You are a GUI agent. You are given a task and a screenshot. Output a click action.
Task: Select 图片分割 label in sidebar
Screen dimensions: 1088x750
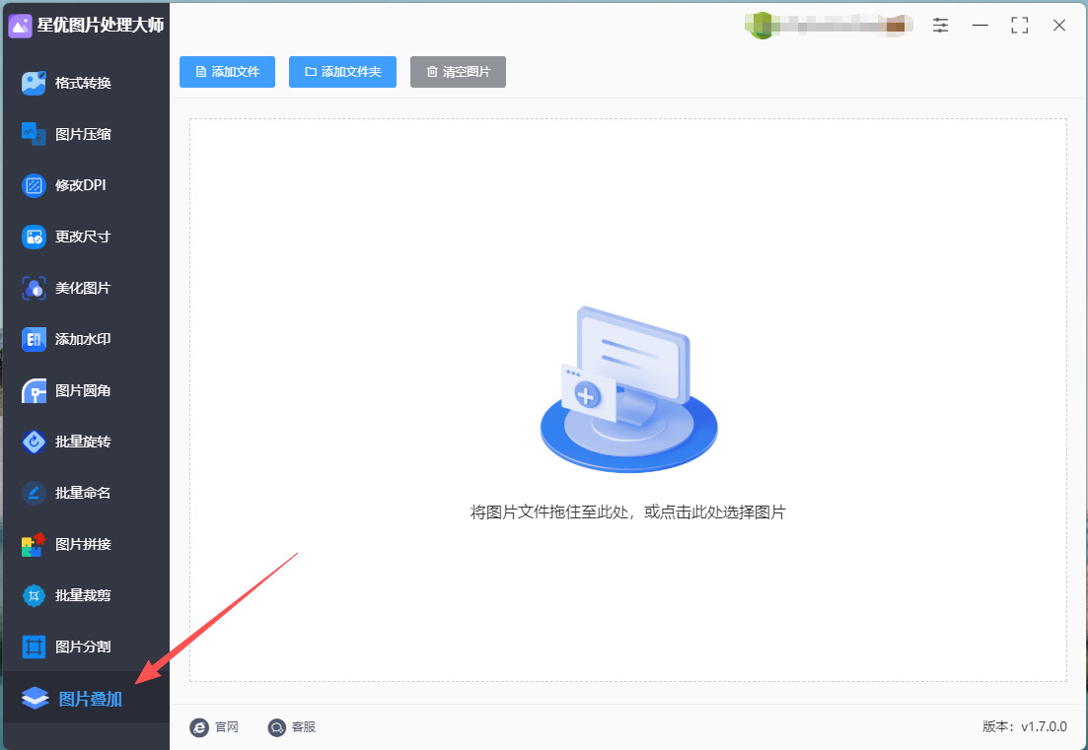83,647
